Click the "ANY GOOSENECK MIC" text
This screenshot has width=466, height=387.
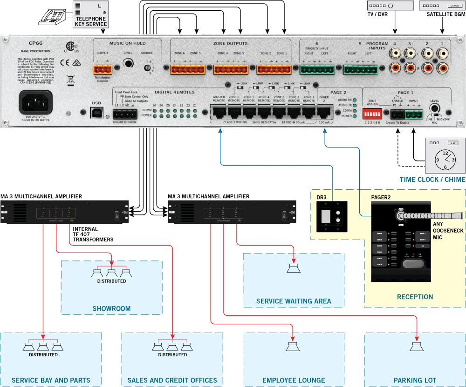pos(448,230)
